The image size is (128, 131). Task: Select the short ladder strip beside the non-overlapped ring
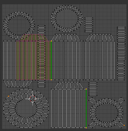(x=89, y=25)
